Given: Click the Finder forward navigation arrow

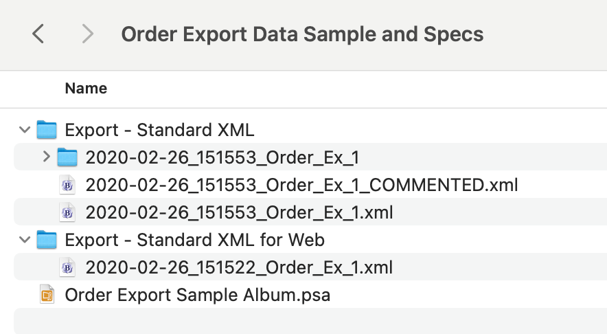Looking at the screenshot, I should point(87,34).
